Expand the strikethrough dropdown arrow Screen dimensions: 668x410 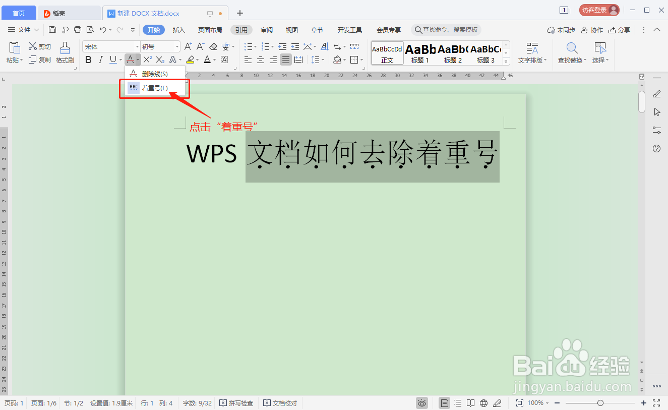(x=138, y=60)
